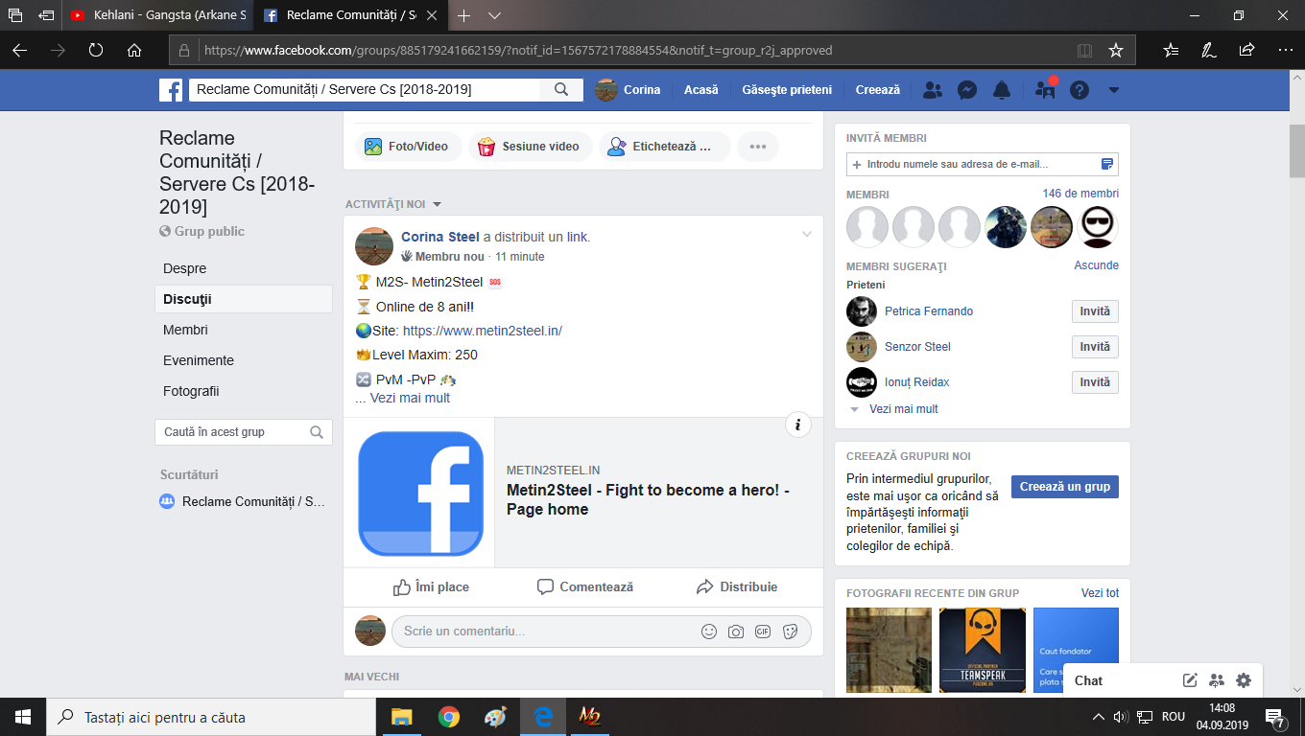This screenshot has width=1305, height=736.
Task: Open Edge Settings and more menu
Action: 1285,50
